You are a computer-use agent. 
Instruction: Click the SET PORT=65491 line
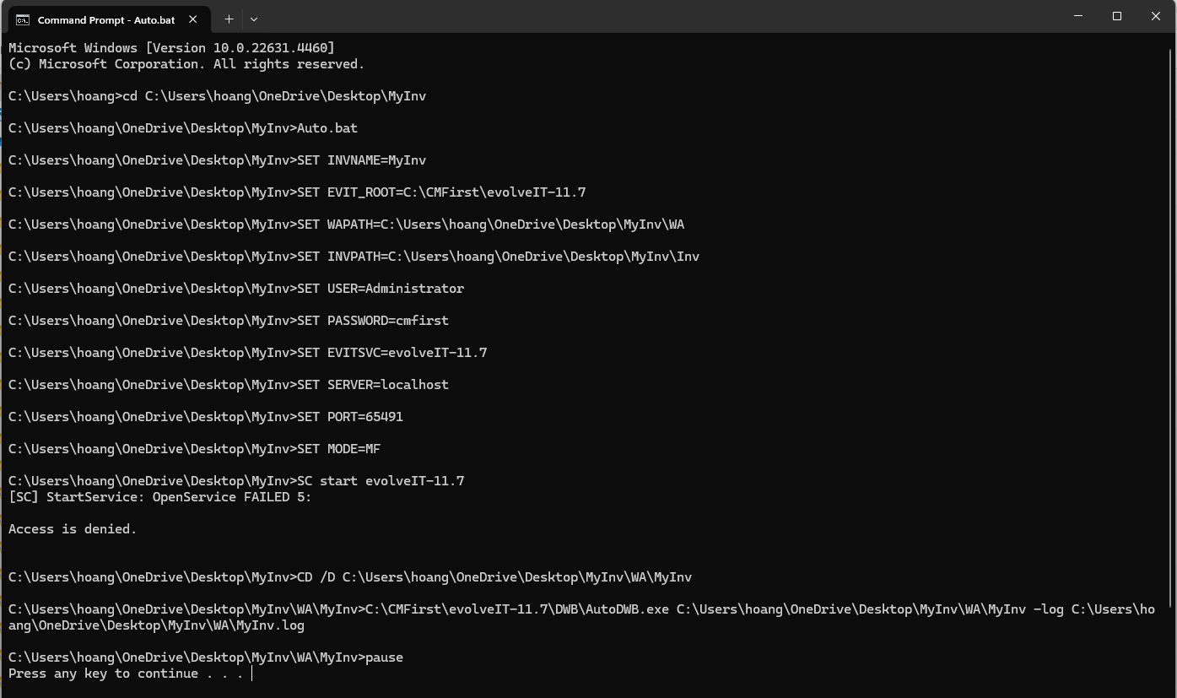coord(206,417)
